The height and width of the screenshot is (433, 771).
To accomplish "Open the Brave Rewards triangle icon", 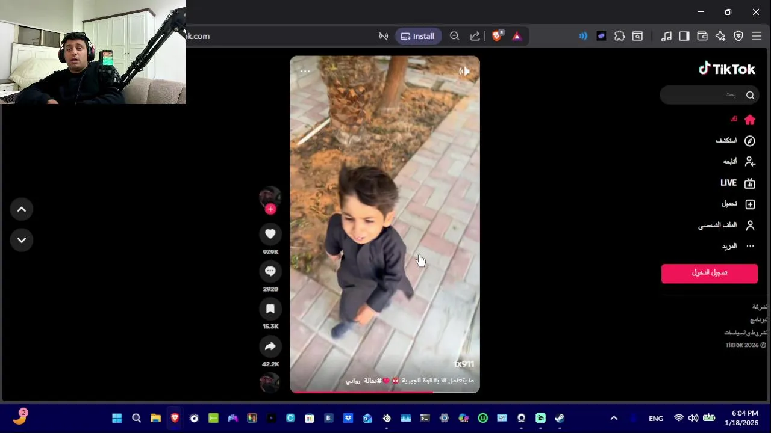I will (x=517, y=36).
